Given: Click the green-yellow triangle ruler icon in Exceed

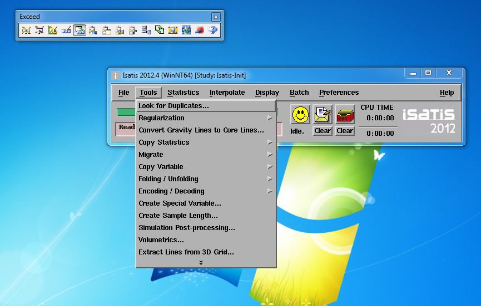Looking at the screenshot, I should (53, 30).
